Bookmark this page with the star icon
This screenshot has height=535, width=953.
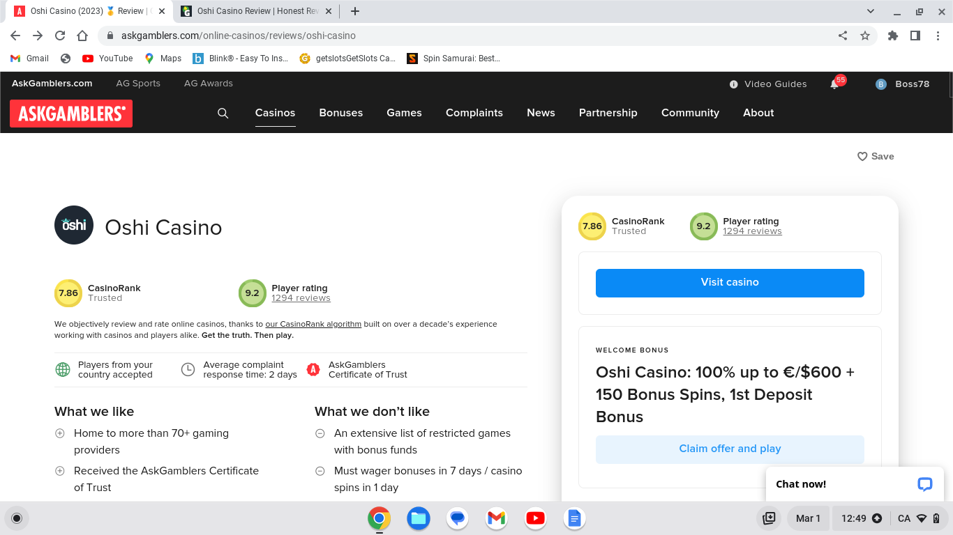coord(865,36)
